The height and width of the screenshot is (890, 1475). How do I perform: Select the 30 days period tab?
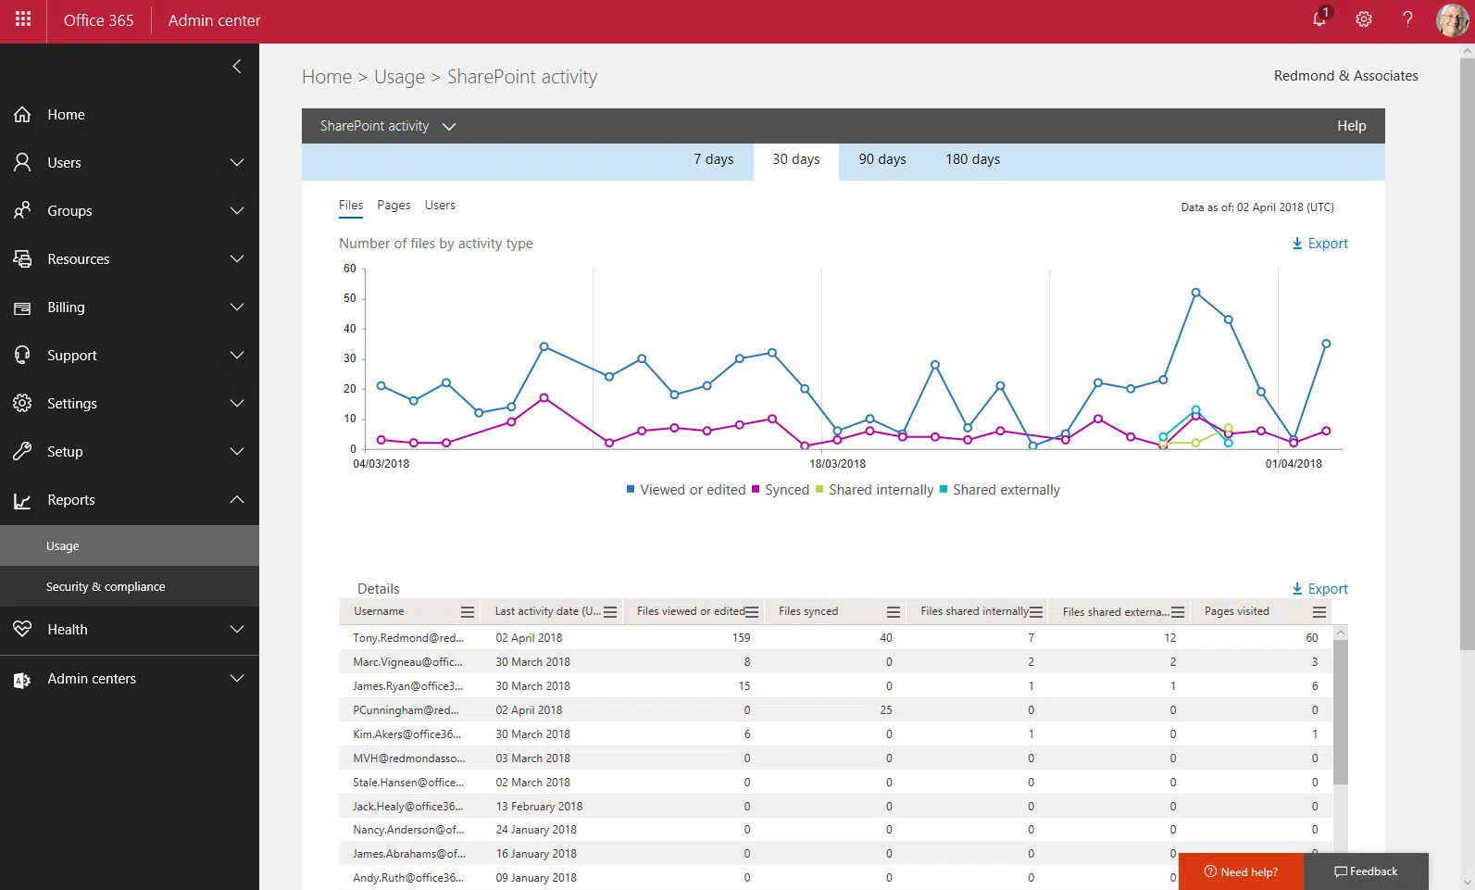796,159
